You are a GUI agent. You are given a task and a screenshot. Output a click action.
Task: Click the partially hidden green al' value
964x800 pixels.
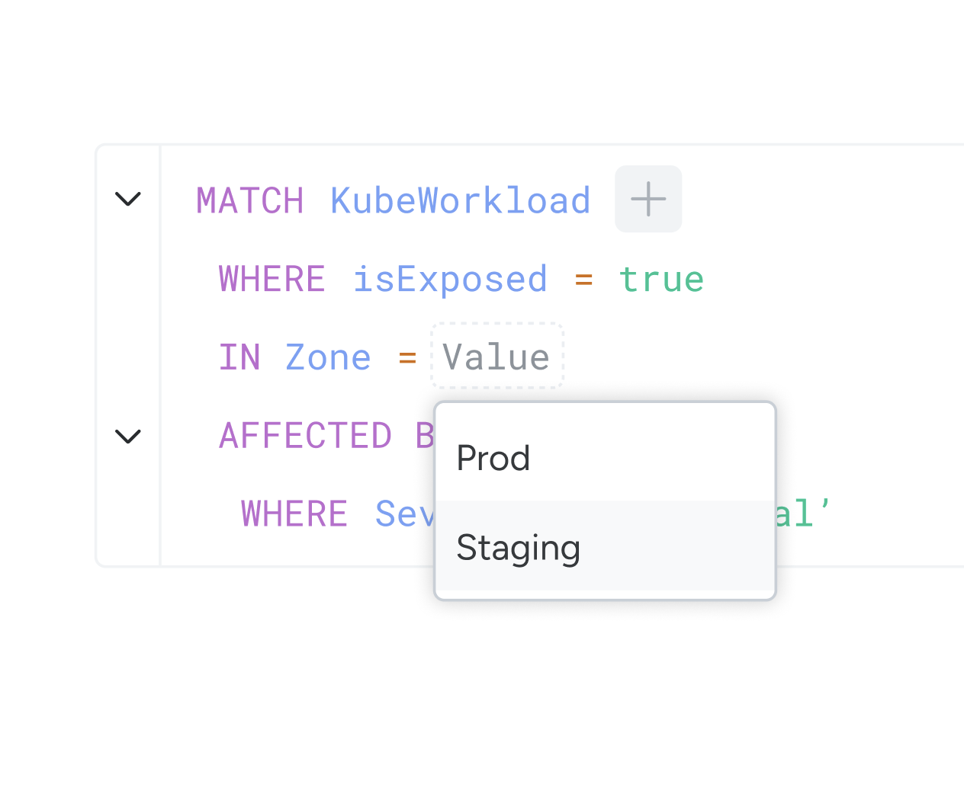[x=803, y=513]
